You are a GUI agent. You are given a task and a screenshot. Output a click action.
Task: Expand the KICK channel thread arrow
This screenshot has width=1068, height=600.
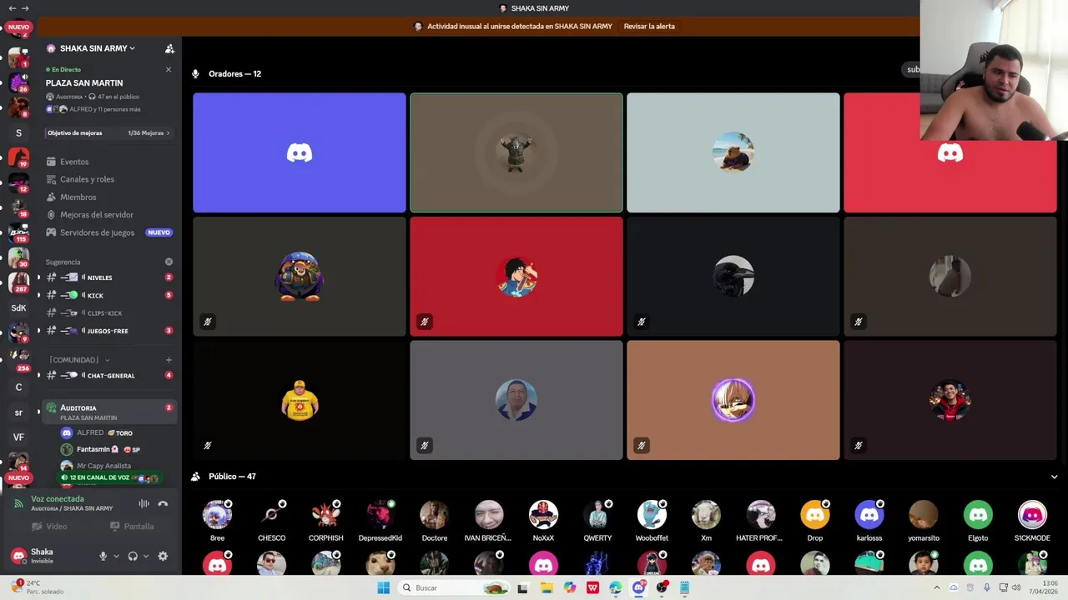click(38, 295)
